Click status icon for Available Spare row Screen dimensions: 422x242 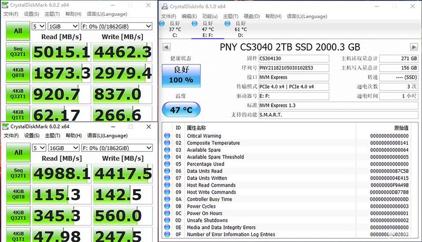click(x=167, y=150)
